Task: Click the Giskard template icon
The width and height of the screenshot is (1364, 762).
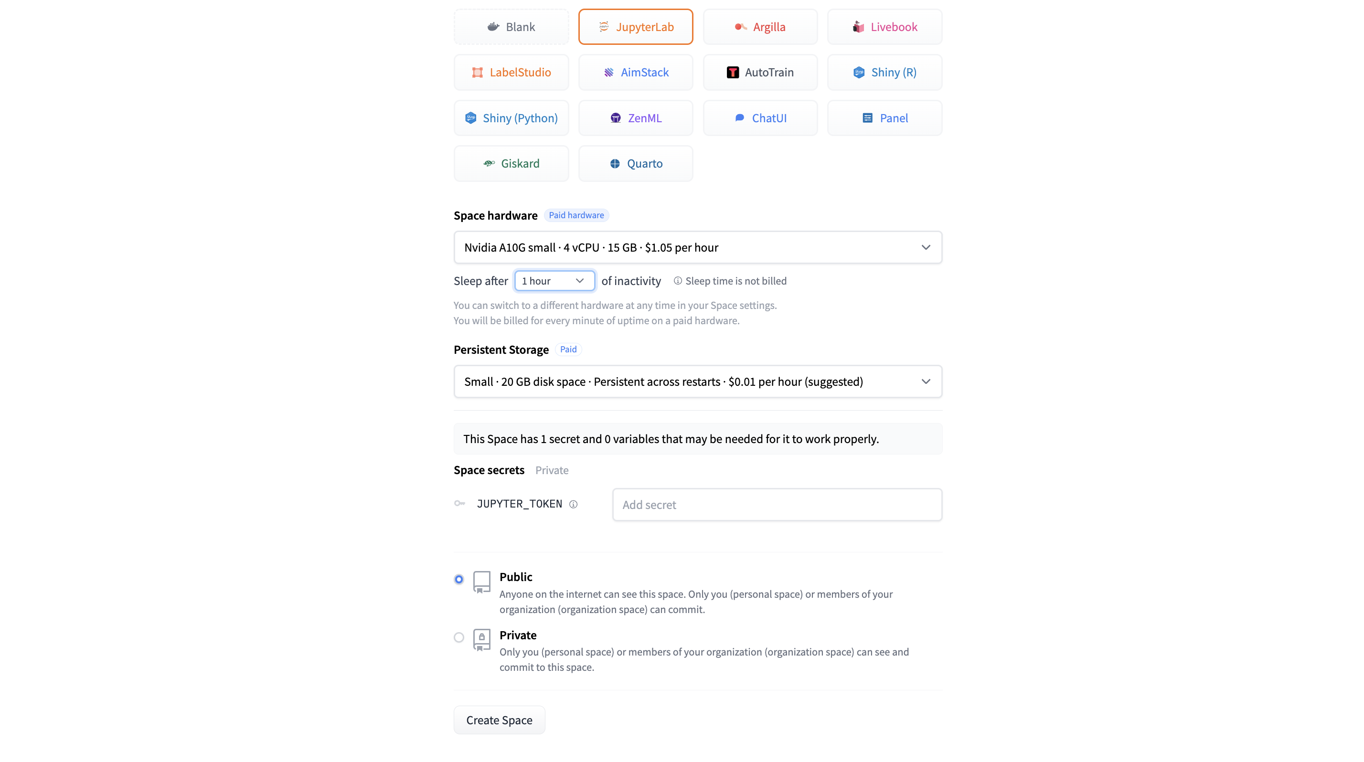Action: pyautogui.click(x=489, y=163)
